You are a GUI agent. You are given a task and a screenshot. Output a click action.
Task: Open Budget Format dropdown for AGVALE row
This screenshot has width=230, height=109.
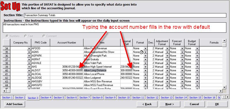(x=197, y=63)
